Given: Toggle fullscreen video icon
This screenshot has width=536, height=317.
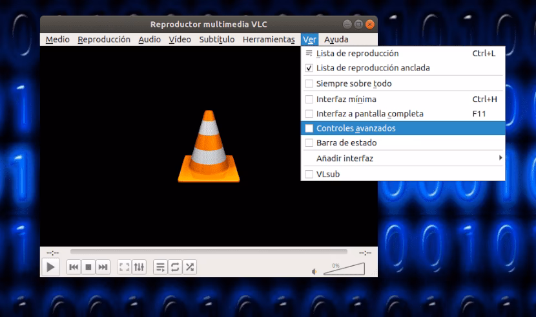Looking at the screenshot, I should [125, 267].
